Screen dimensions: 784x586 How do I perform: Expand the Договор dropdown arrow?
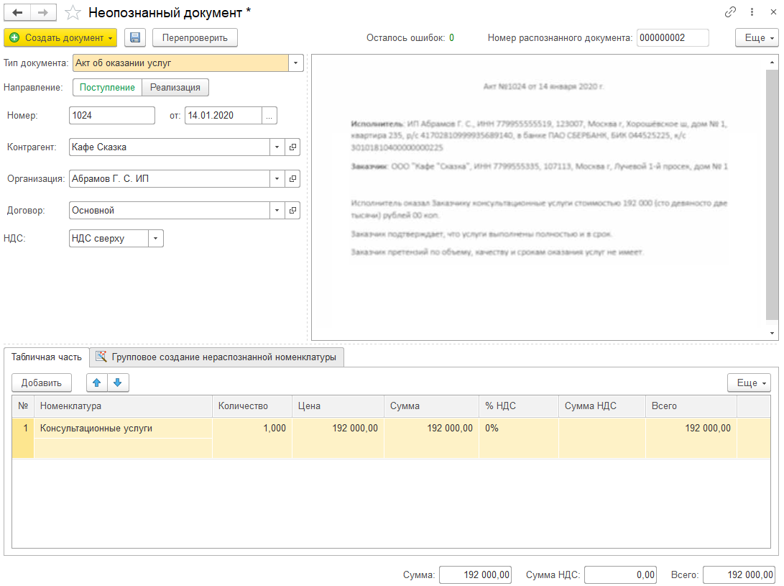[277, 210]
